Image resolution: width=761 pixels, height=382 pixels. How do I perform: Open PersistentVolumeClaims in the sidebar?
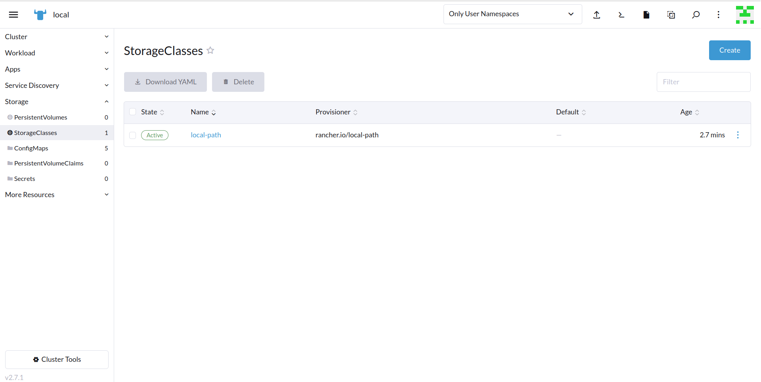pyautogui.click(x=49, y=163)
